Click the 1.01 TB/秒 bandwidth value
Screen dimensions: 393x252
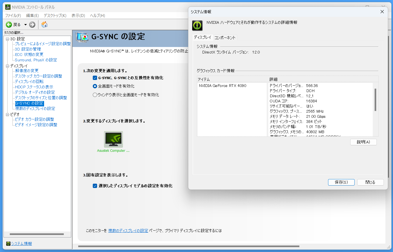tap(316, 127)
